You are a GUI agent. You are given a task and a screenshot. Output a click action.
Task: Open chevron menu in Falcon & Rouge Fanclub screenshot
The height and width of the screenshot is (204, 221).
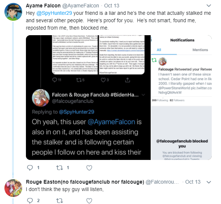point(143,95)
